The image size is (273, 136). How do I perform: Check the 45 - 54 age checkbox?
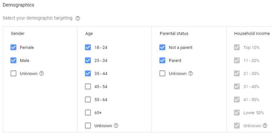(x=88, y=86)
